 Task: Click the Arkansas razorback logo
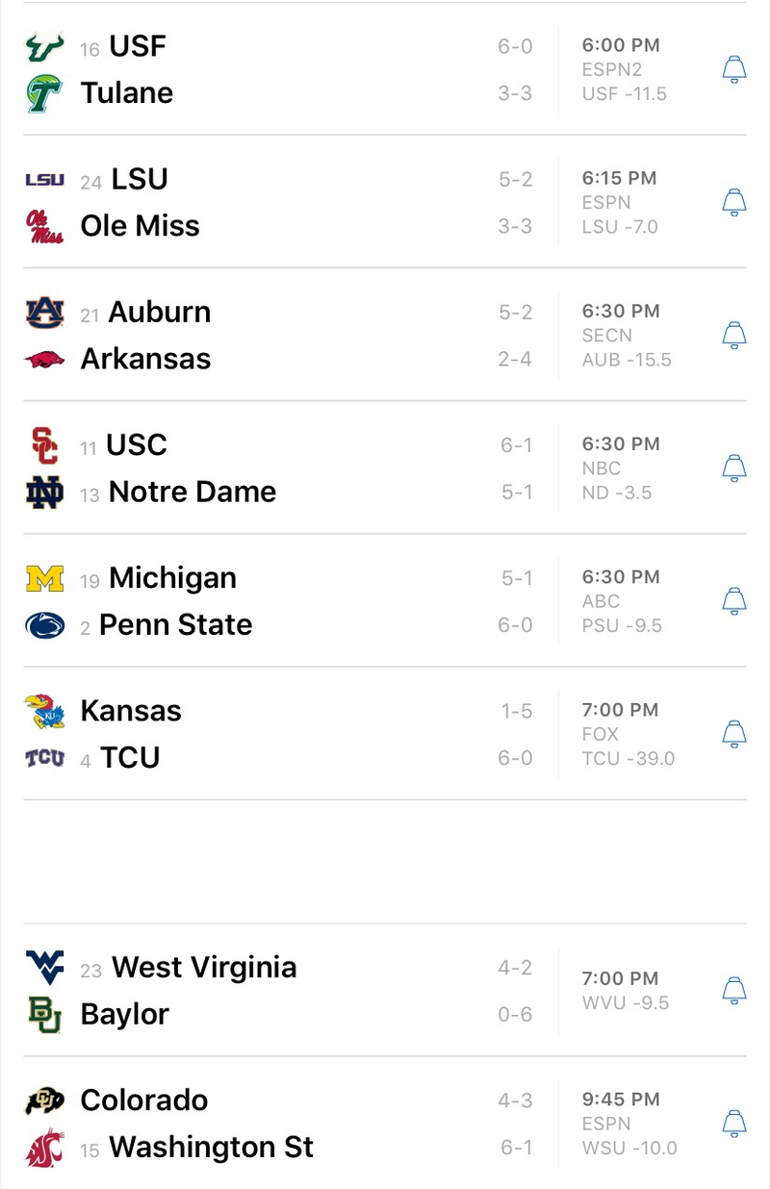tap(44, 360)
